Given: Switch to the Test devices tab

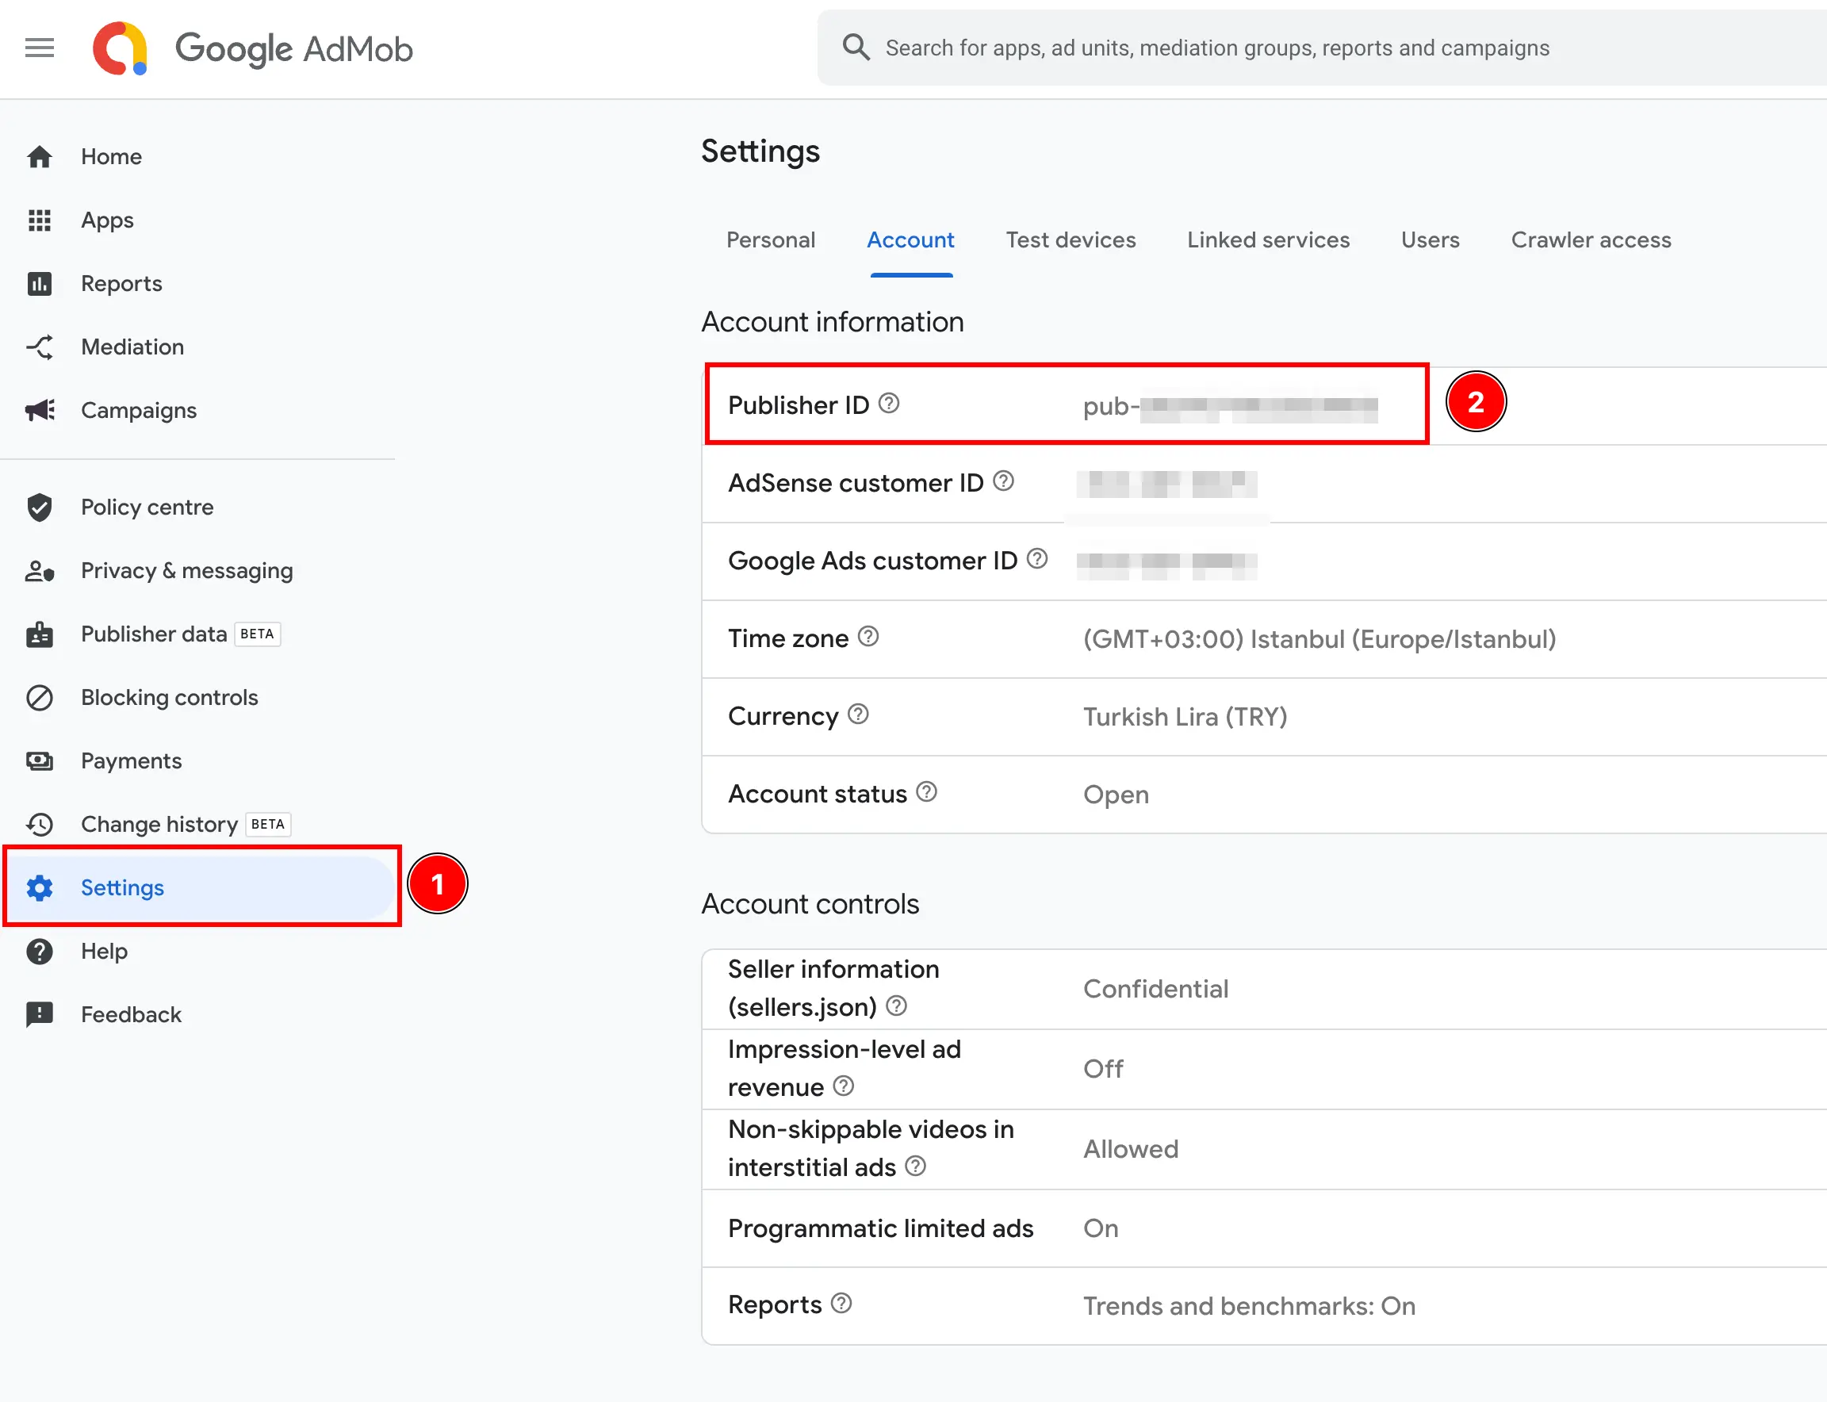Looking at the screenshot, I should pos(1071,240).
